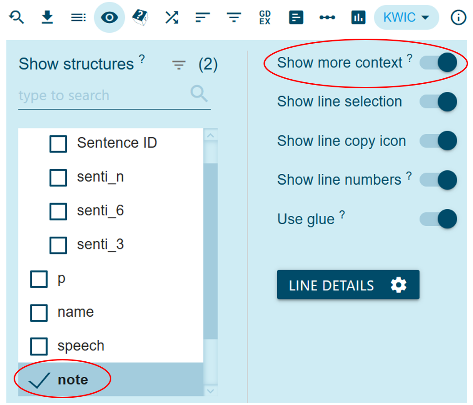Click the download concordance icon
This screenshot has height=405, width=473.
point(47,17)
